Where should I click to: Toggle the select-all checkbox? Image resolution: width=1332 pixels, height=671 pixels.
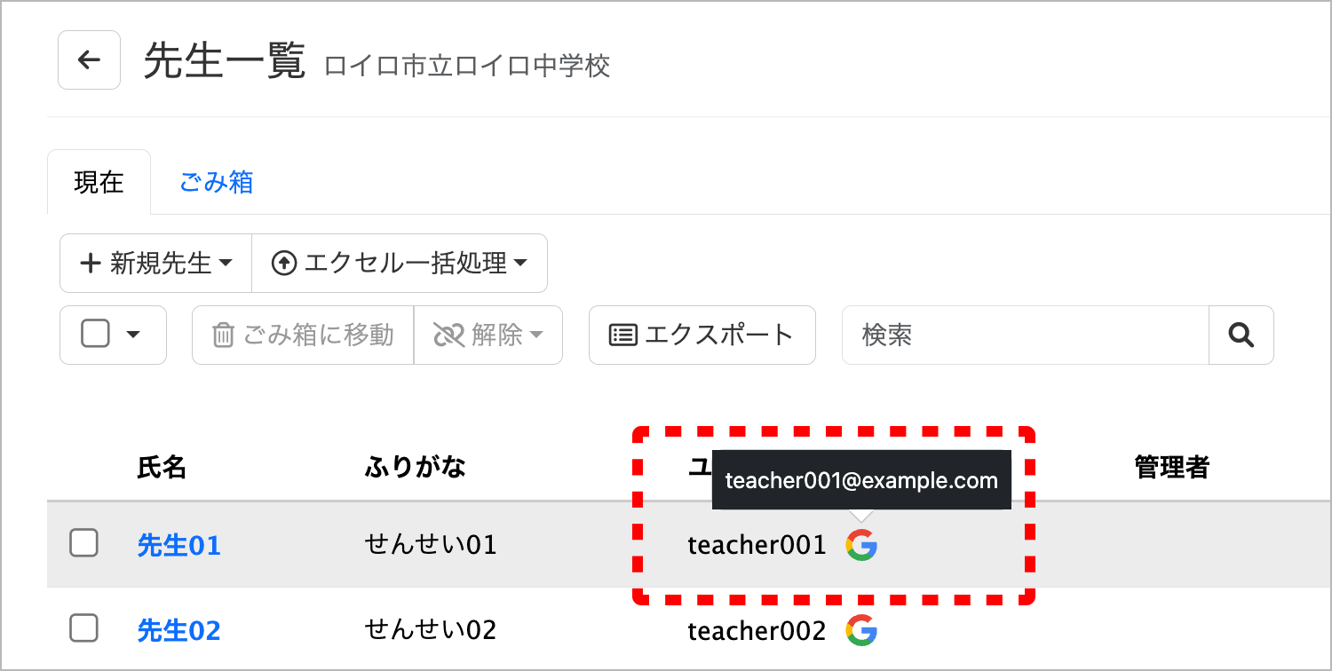[95, 335]
